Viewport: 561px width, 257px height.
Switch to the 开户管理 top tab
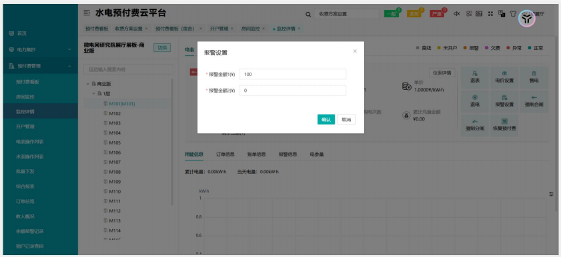click(x=219, y=29)
